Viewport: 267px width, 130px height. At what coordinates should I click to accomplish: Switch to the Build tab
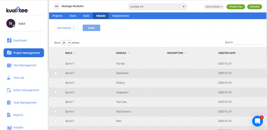point(86,16)
